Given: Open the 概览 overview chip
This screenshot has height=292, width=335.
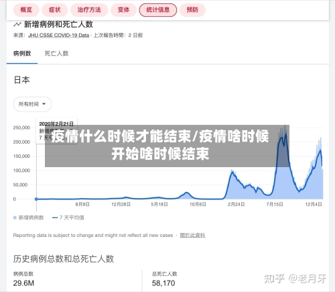Looking at the screenshot, I should point(26,10).
